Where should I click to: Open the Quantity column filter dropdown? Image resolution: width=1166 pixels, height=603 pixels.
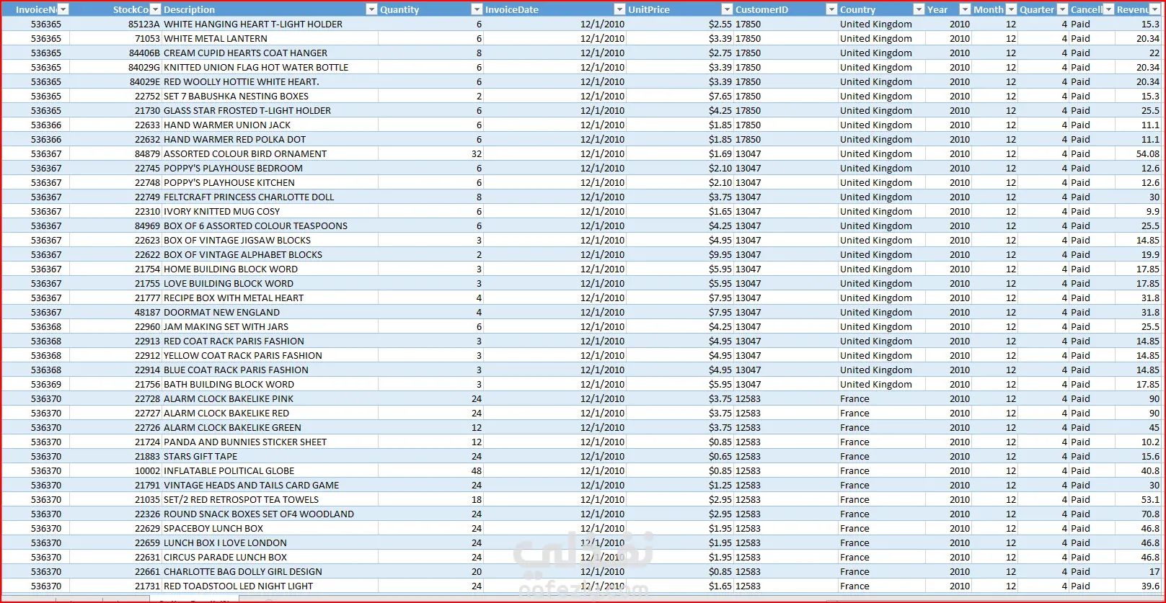pyautogui.click(x=477, y=9)
